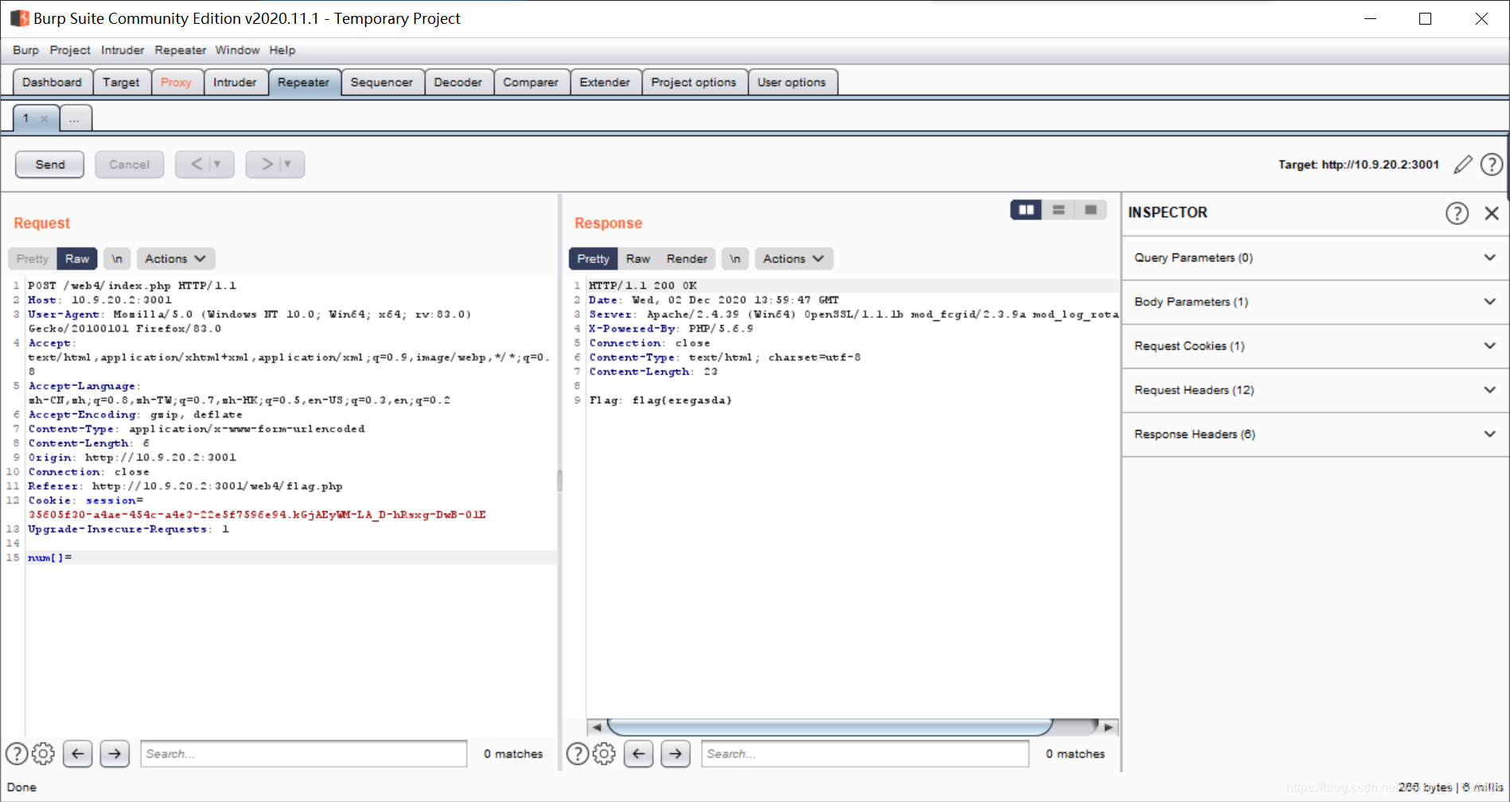Switch to Extender tab

pos(605,82)
